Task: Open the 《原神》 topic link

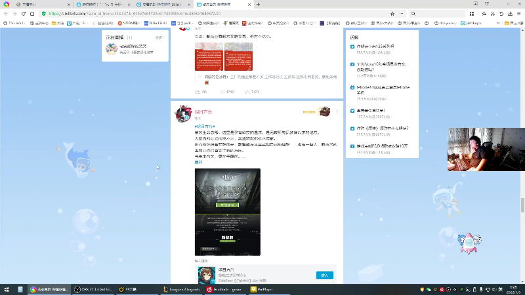Action: click(x=383, y=128)
